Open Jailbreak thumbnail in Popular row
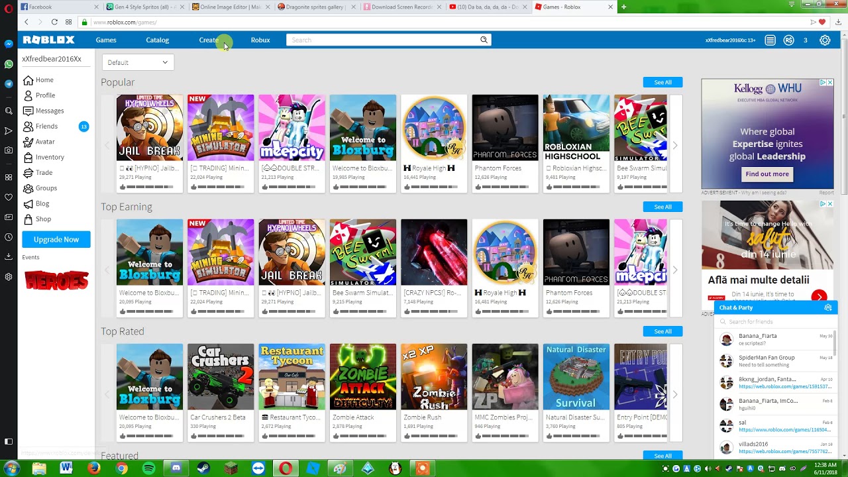Image resolution: width=848 pixels, height=477 pixels. point(150,128)
